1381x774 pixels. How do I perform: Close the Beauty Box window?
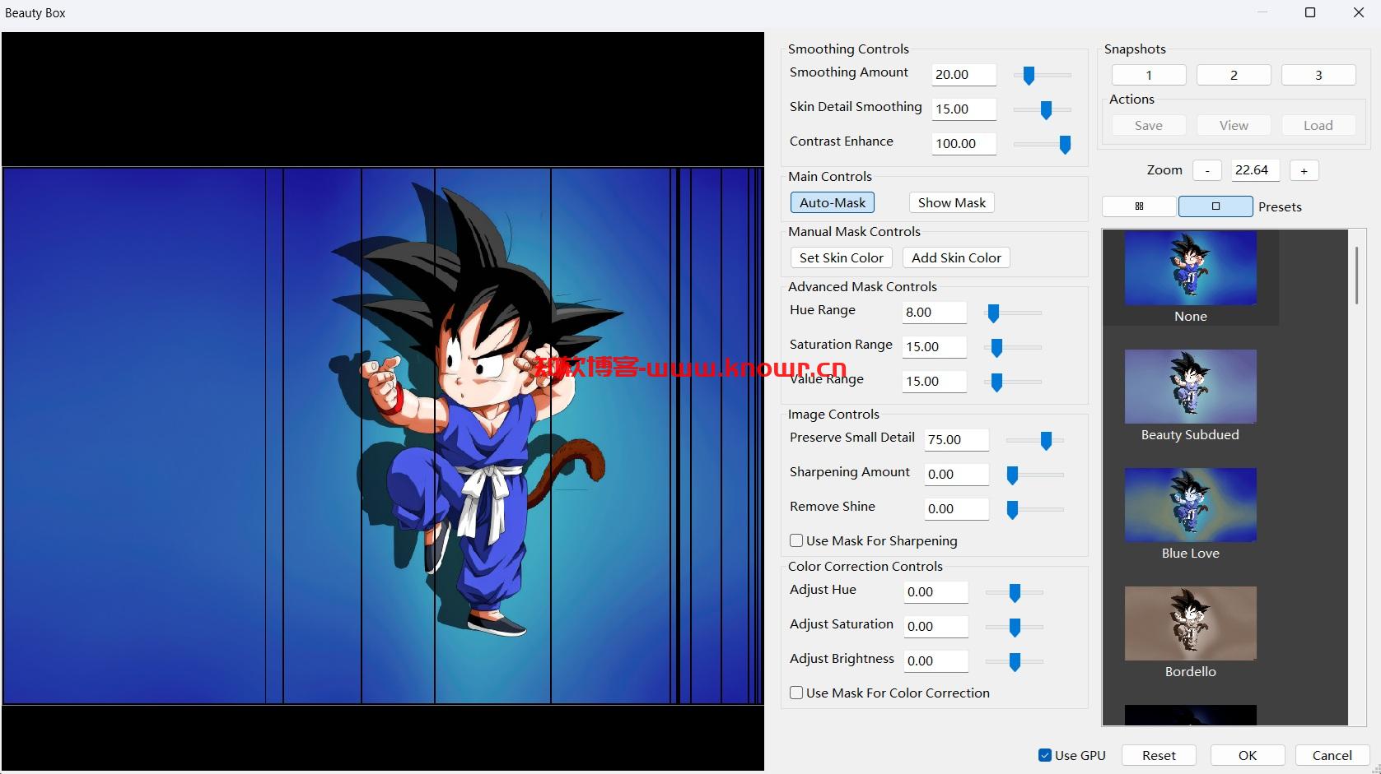tap(1359, 12)
